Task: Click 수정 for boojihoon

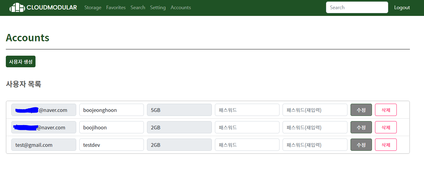Action: 361,127
